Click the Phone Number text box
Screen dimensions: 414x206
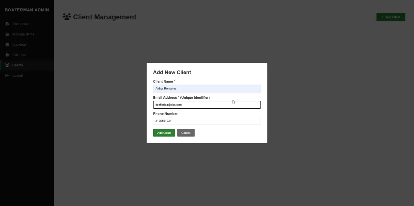[x=207, y=121]
